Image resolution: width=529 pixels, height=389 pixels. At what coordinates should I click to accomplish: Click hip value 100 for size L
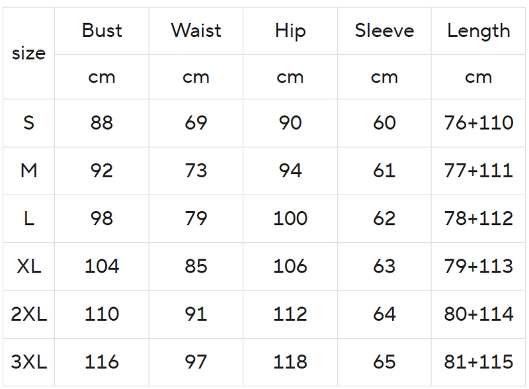[290, 218]
